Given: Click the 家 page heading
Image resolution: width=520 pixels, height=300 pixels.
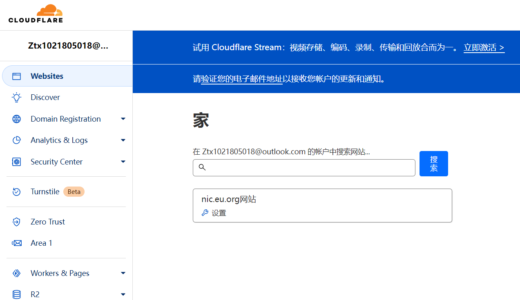Looking at the screenshot, I should [x=201, y=121].
